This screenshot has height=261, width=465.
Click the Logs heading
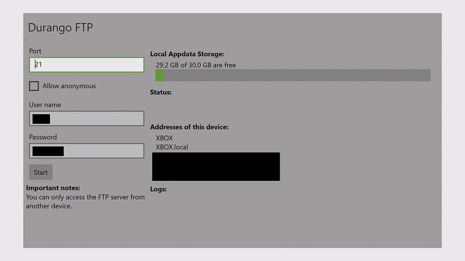pyautogui.click(x=158, y=189)
